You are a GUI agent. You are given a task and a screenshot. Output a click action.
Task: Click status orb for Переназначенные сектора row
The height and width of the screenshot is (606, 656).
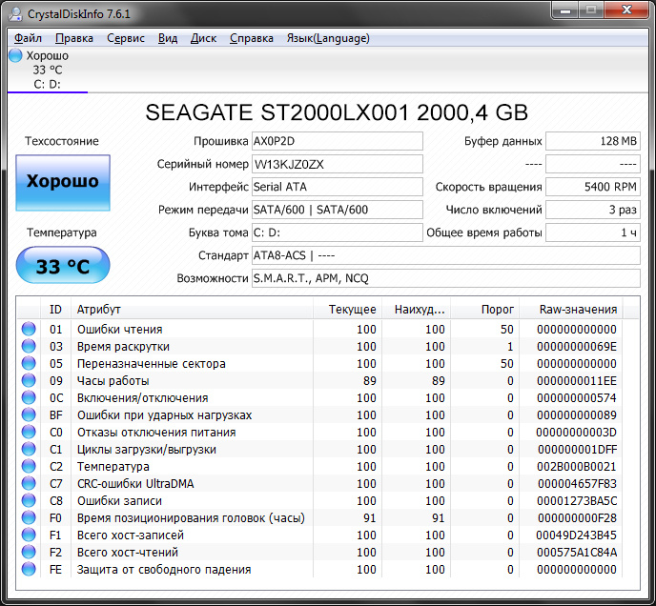pos(29,363)
